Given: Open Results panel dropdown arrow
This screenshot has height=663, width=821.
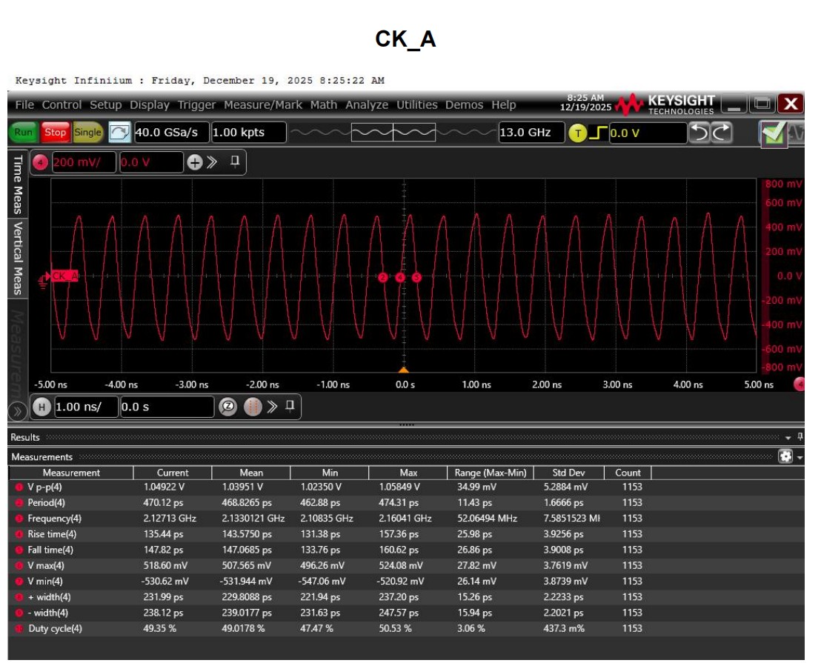Looking at the screenshot, I should tap(788, 438).
